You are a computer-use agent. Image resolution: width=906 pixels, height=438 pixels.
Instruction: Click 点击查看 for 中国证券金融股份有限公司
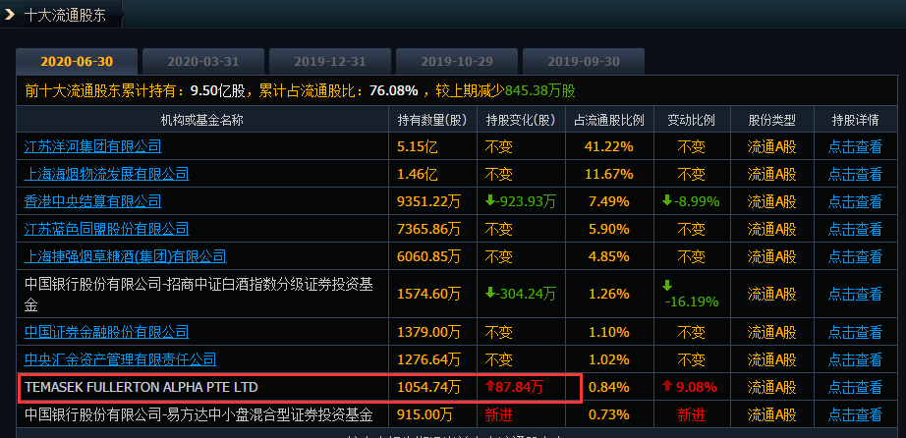click(x=855, y=333)
